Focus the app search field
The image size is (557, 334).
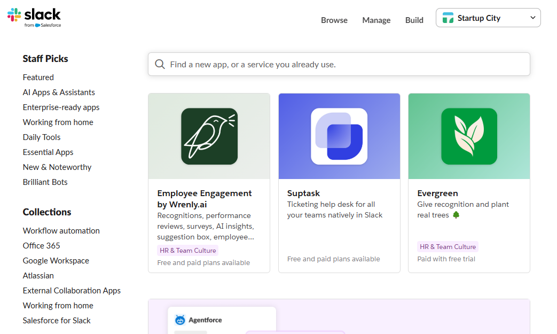coord(339,64)
